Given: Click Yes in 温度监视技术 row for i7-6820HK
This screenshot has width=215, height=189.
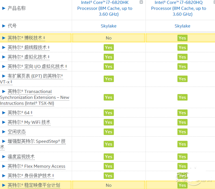Looking at the screenshot, I should (x=109, y=156).
